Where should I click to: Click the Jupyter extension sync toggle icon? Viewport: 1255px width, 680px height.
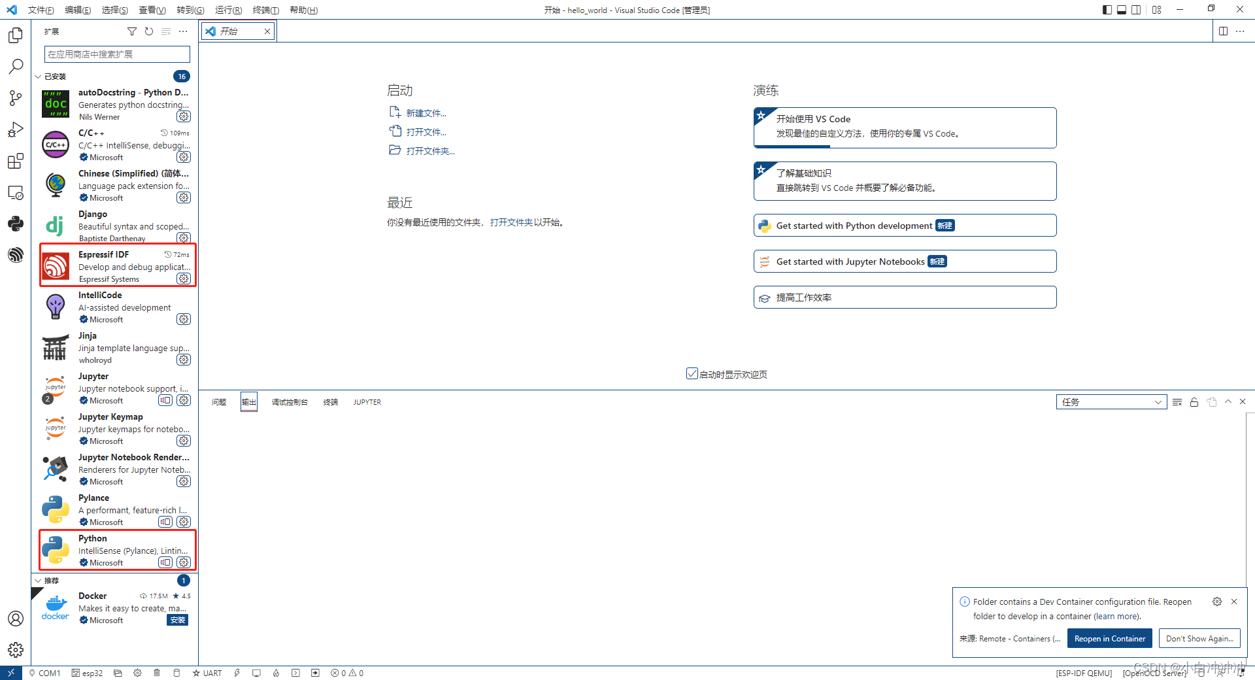165,400
